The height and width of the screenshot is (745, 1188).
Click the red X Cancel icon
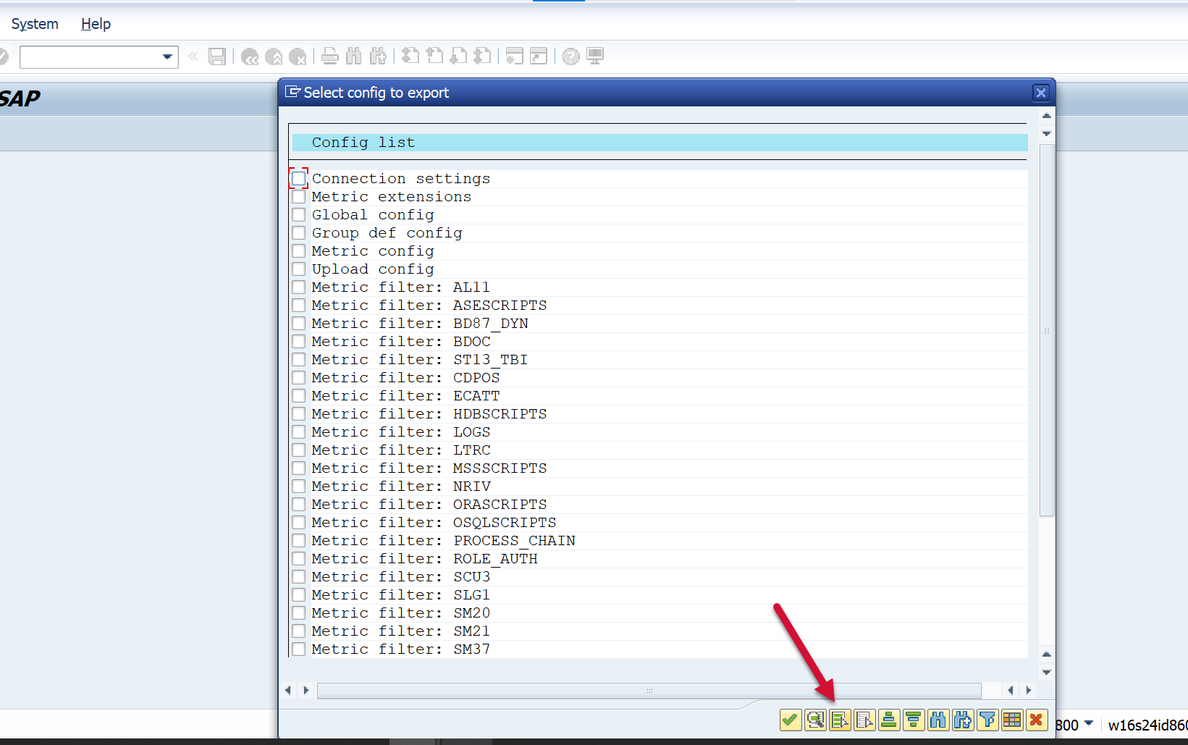coord(1037,720)
